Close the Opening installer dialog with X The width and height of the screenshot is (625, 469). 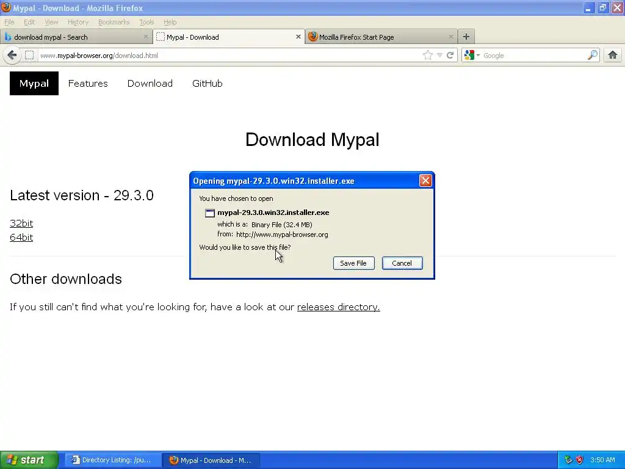425,181
